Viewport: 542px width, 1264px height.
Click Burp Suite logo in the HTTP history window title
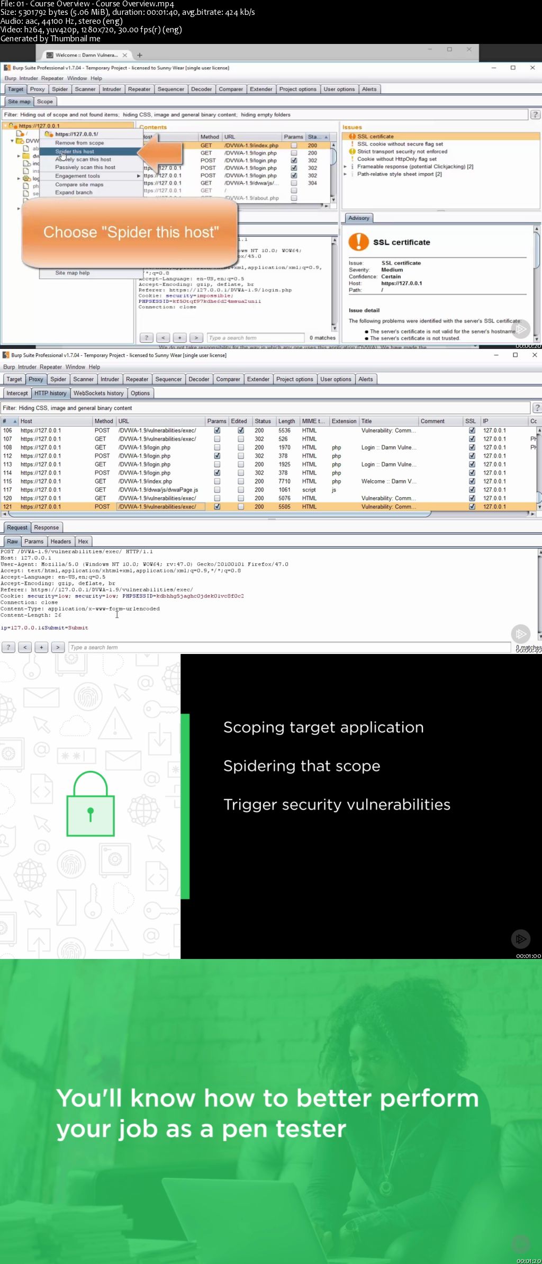(6, 355)
